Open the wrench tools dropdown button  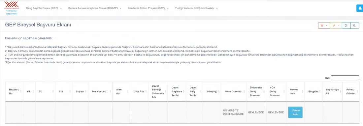[x=336, y=25]
